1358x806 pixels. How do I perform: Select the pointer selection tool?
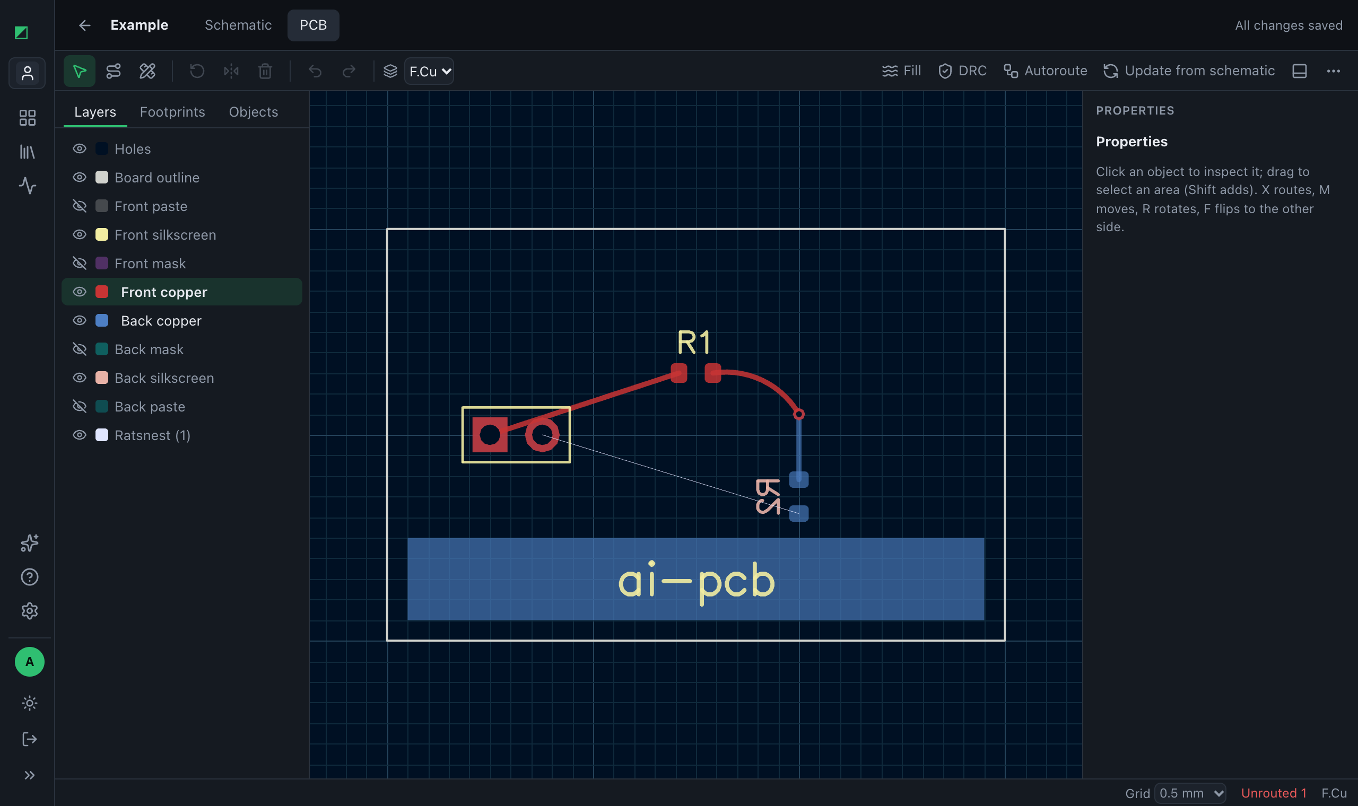(80, 71)
